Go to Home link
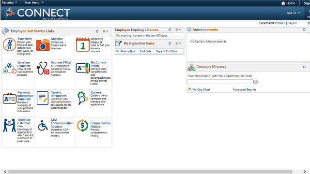This screenshot has width=310, height=174. (291, 3)
